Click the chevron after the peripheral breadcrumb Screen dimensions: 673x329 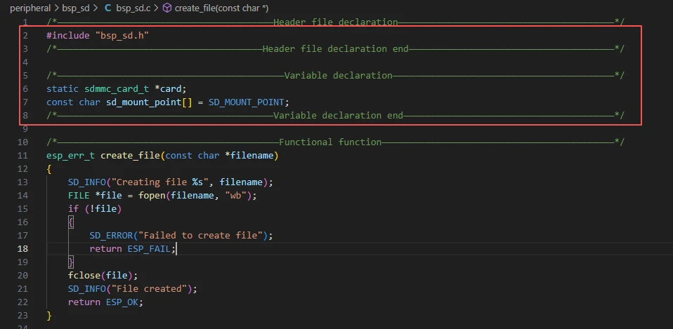[58, 8]
